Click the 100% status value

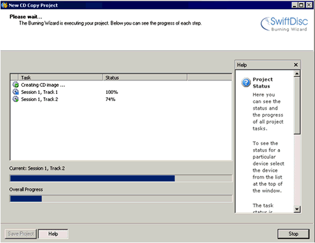pyautogui.click(x=112, y=92)
